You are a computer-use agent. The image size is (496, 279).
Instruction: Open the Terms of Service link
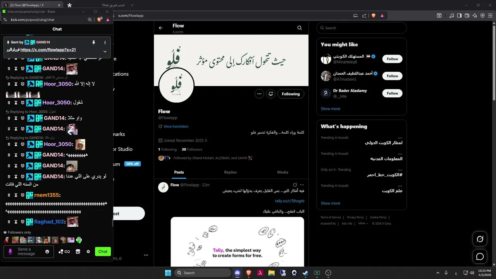pyautogui.click(x=331, y=217)
